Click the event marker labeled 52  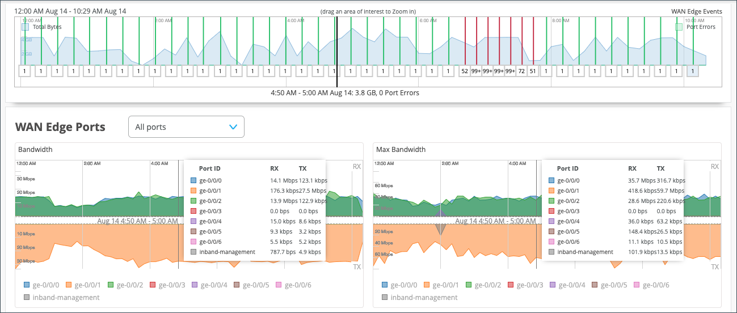[x=465, y=71]
